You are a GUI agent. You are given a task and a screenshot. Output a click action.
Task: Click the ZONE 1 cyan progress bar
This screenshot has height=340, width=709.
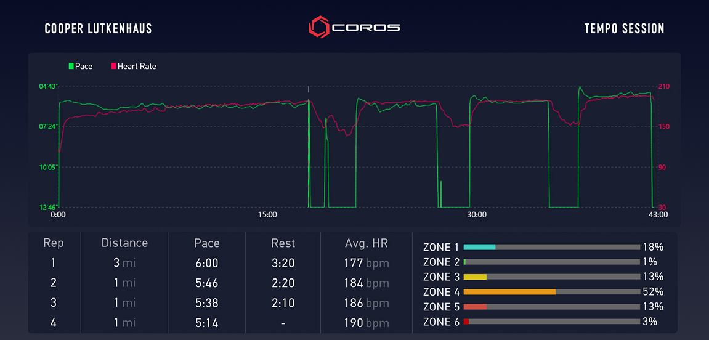(x=552, y=248)
